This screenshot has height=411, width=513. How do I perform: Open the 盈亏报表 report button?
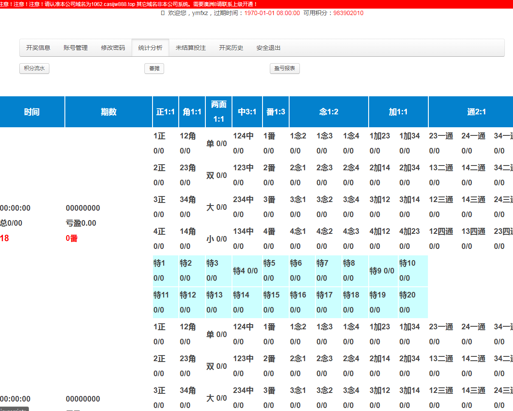click(x=284, y=68)
